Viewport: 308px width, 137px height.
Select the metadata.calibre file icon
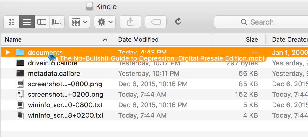coord(20,74)
